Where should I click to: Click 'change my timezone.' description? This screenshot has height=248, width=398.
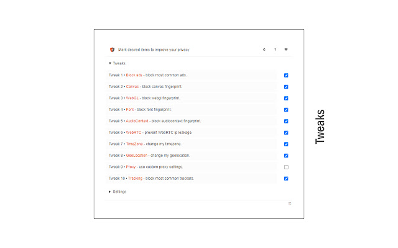pos(164,144)
